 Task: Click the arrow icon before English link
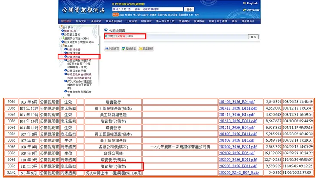[x=245, y=3]
